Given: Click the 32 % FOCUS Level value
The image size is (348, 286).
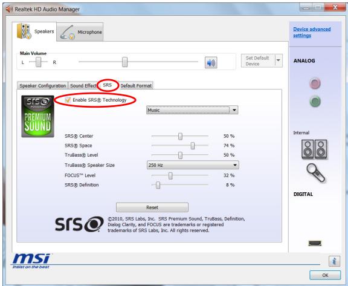Looking at the screenshot, I should pyautogui.click(x=229, y=175).
